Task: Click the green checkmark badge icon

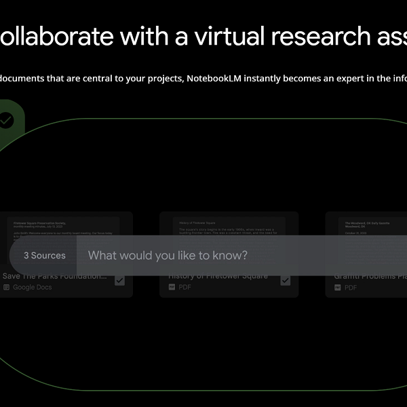Action: pyautogui.click(x=6, y=120)
